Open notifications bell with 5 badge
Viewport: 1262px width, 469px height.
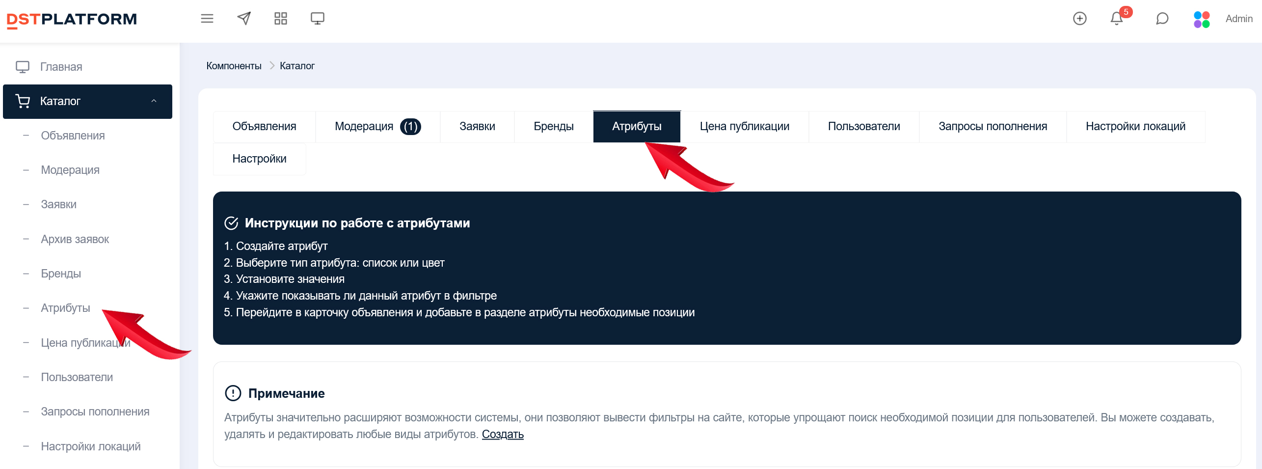tap(1117, 19)
